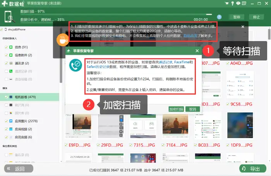Viewport: 271px width, 176px height.
Task: Click the 取消 button in dialog
Action: tap(192, 109)
